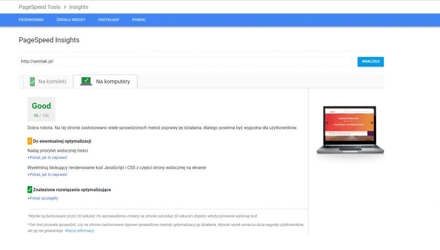This screenshot has height=250, width=440.
Task: Click the breadcrumb chevron after PageSpeed Tools
Action: (65, 7)
